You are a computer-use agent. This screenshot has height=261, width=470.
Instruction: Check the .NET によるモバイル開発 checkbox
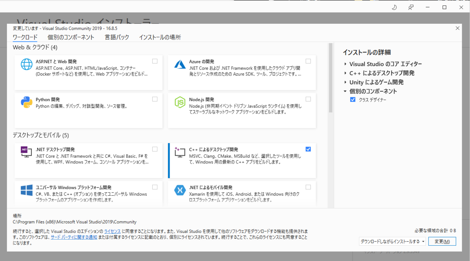click(x=308, y=187)
